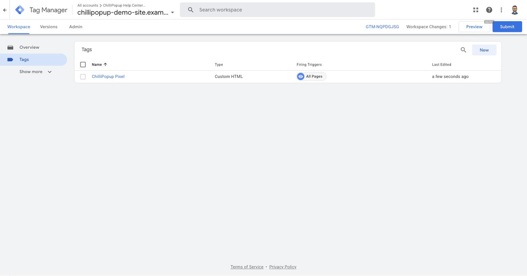The image size is (527, 276).
Task: Click the Name column header
Action: 97,65
